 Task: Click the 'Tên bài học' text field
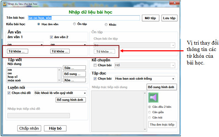coord(84,18)
